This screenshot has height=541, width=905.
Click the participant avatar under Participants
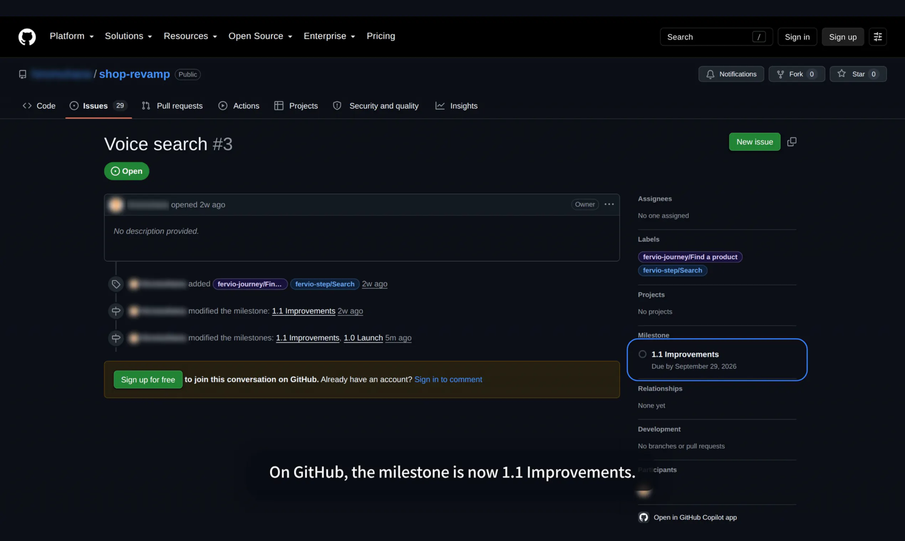[644, 490]
